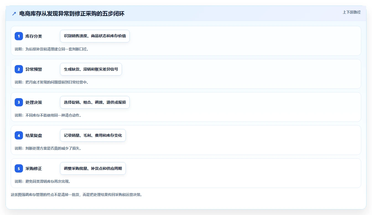Image resolution: width=372 pixels, height=215 pixels.
Task: Select the 处理决策 step label
Action: coord(34,102)
